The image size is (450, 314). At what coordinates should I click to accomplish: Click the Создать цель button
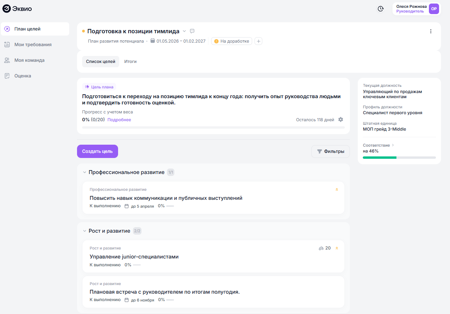97,151
